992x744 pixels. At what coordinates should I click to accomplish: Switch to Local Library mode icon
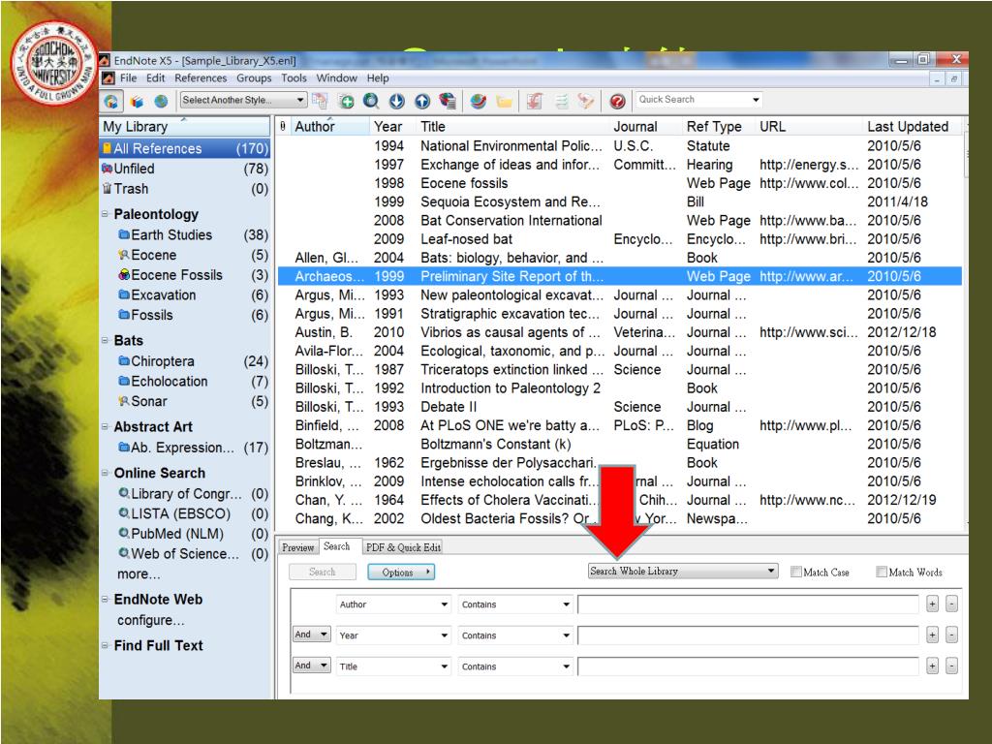pyautogui.click(x=136, y=101)
